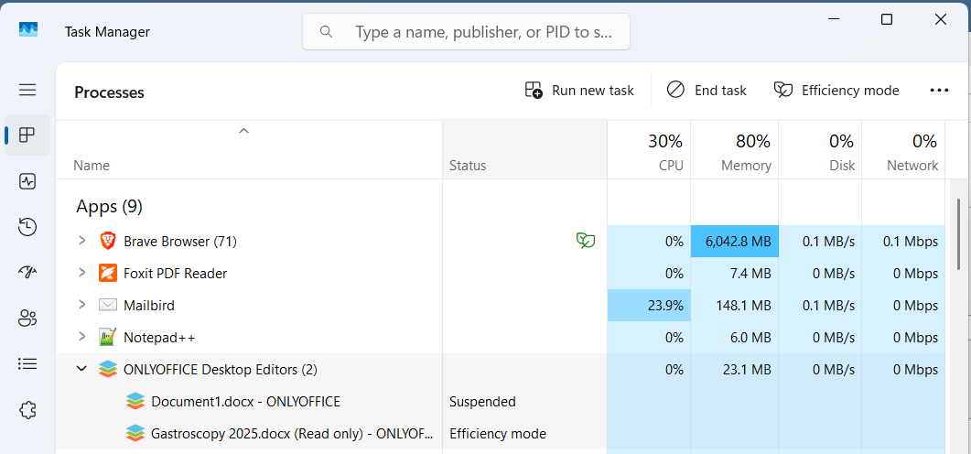971x454 pixels.
Task: Open the Services page in sidebar
Action: pos(27,410)
